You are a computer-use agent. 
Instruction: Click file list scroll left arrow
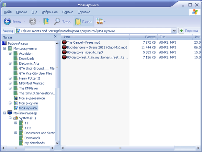tap(63, 148)
